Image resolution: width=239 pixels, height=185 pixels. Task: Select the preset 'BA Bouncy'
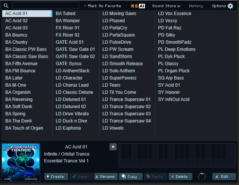pos(16,35)
